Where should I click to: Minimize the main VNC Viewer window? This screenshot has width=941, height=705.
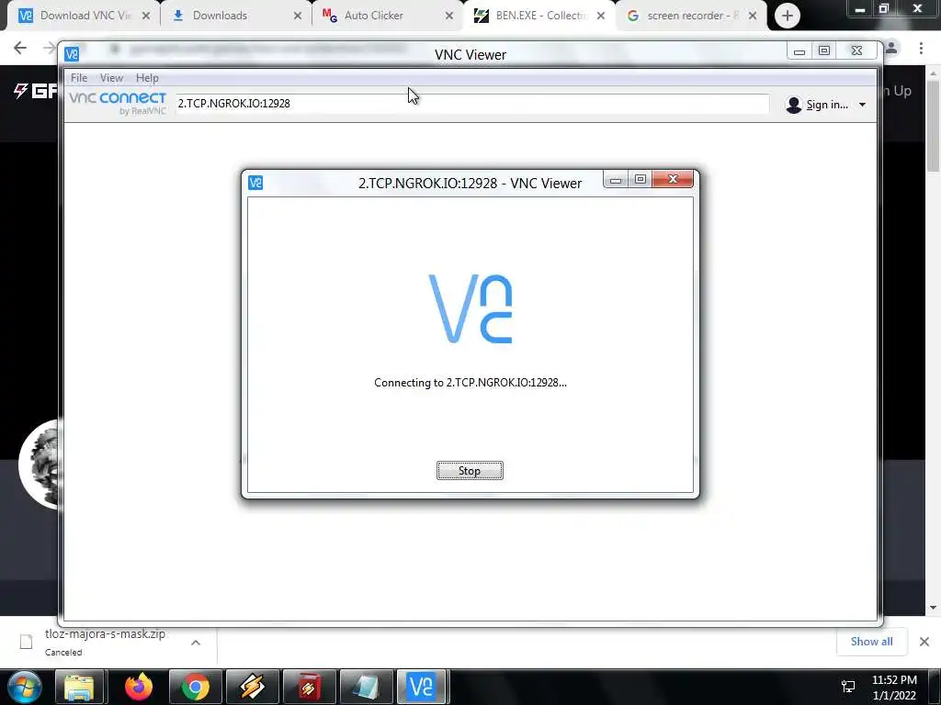[x=799, y=51]
